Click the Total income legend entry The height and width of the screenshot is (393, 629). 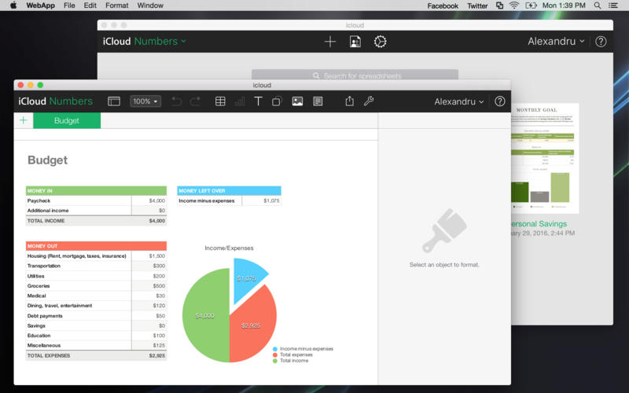290,361
